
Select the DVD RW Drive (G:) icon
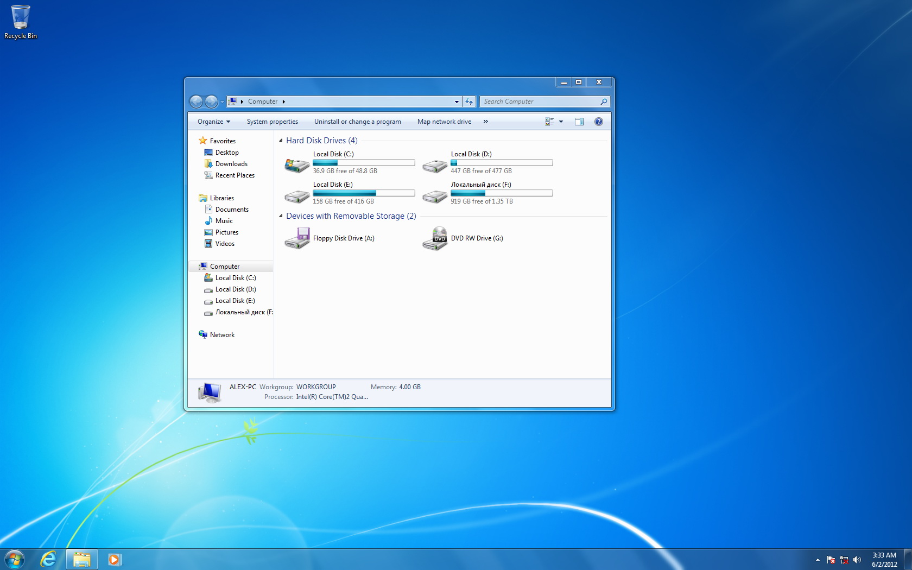click(435, 238)
